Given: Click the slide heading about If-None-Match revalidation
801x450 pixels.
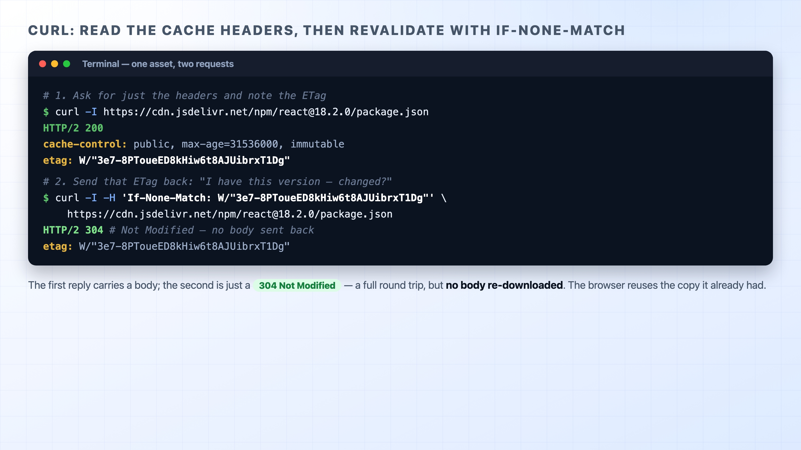Looking at the screenshot, I should click(326, 30).
